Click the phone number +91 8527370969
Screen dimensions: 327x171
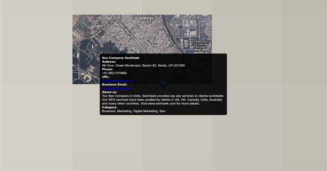click(x=114, y=73)
